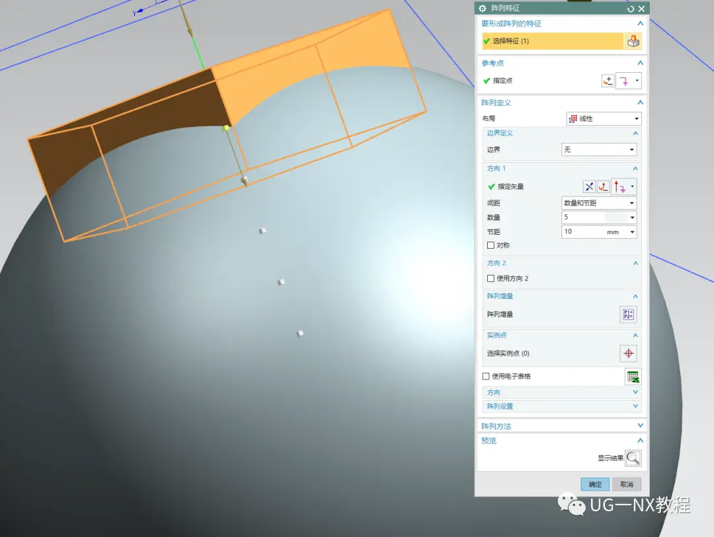This screenshot has width=714, height=537.
Task: Collapse the 预览 preview section
Action: point(640,440)
